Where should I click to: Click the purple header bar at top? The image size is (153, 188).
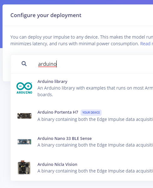pos(76,2)
